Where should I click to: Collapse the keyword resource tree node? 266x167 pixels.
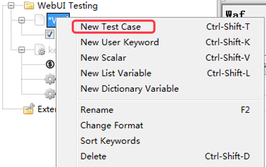pyautogui.click(x=22, y=50)
